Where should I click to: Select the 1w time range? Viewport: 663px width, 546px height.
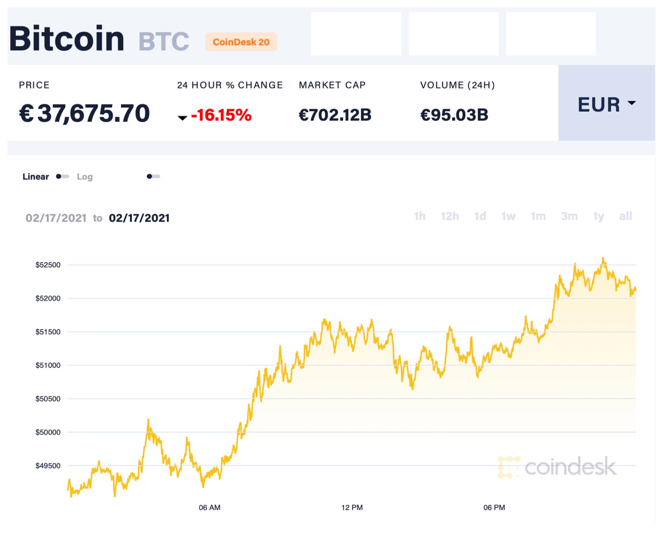508,216
